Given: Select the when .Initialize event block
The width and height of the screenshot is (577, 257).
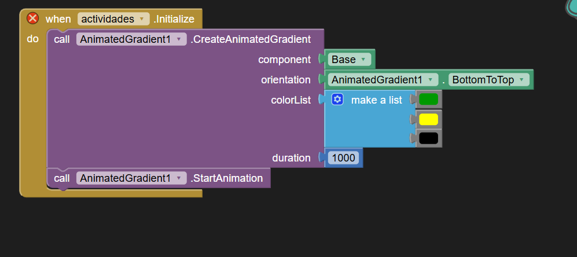Looking at the screenshot, I should point(58,19).
